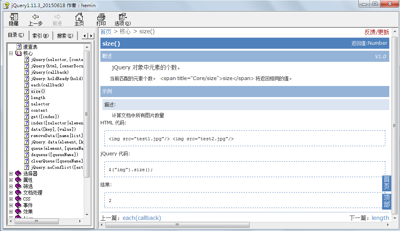Switch to the 目录(C) tab
Image resolution: width=400 pixels, height=231 pixels.
[16, 35]
